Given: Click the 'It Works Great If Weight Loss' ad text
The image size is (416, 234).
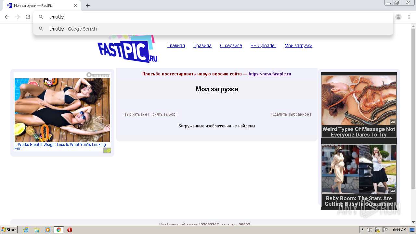Looking at the screenshot, I should click(60, 147).
